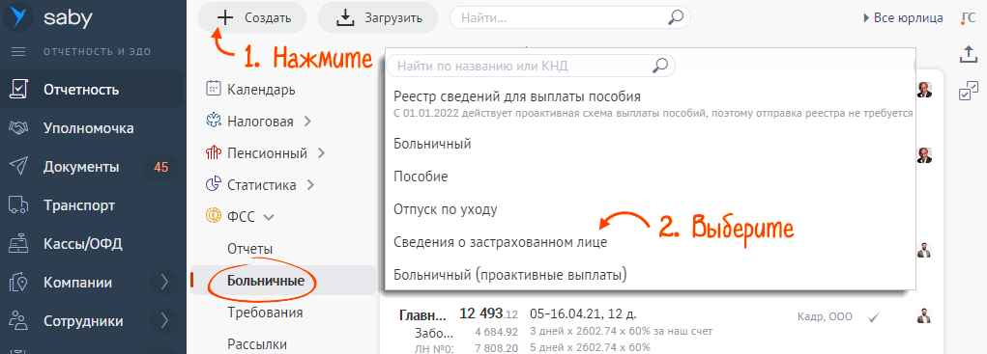The image size is (987, 354).
Task: Click the Сотрудники people icon
Action: tap(18, 321)
